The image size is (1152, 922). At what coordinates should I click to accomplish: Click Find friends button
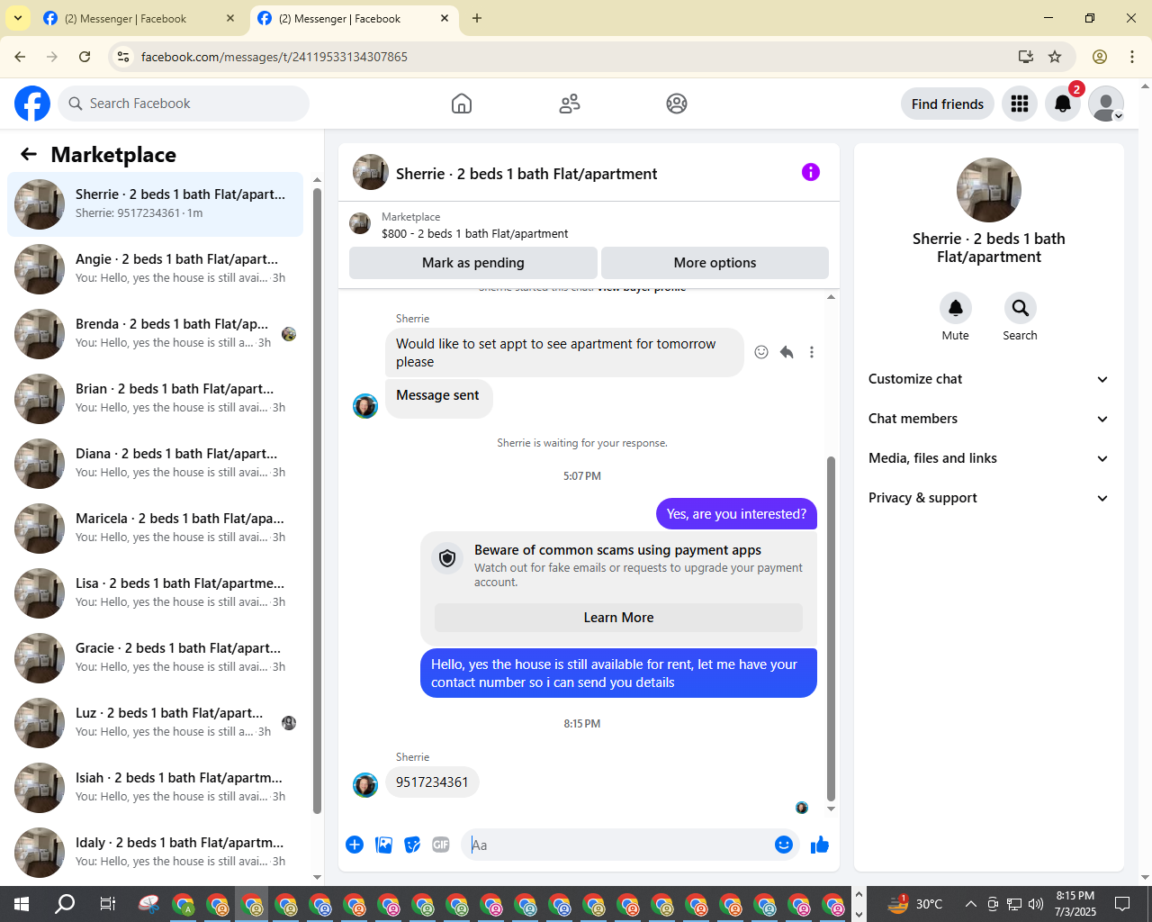[x=948, y=104]
